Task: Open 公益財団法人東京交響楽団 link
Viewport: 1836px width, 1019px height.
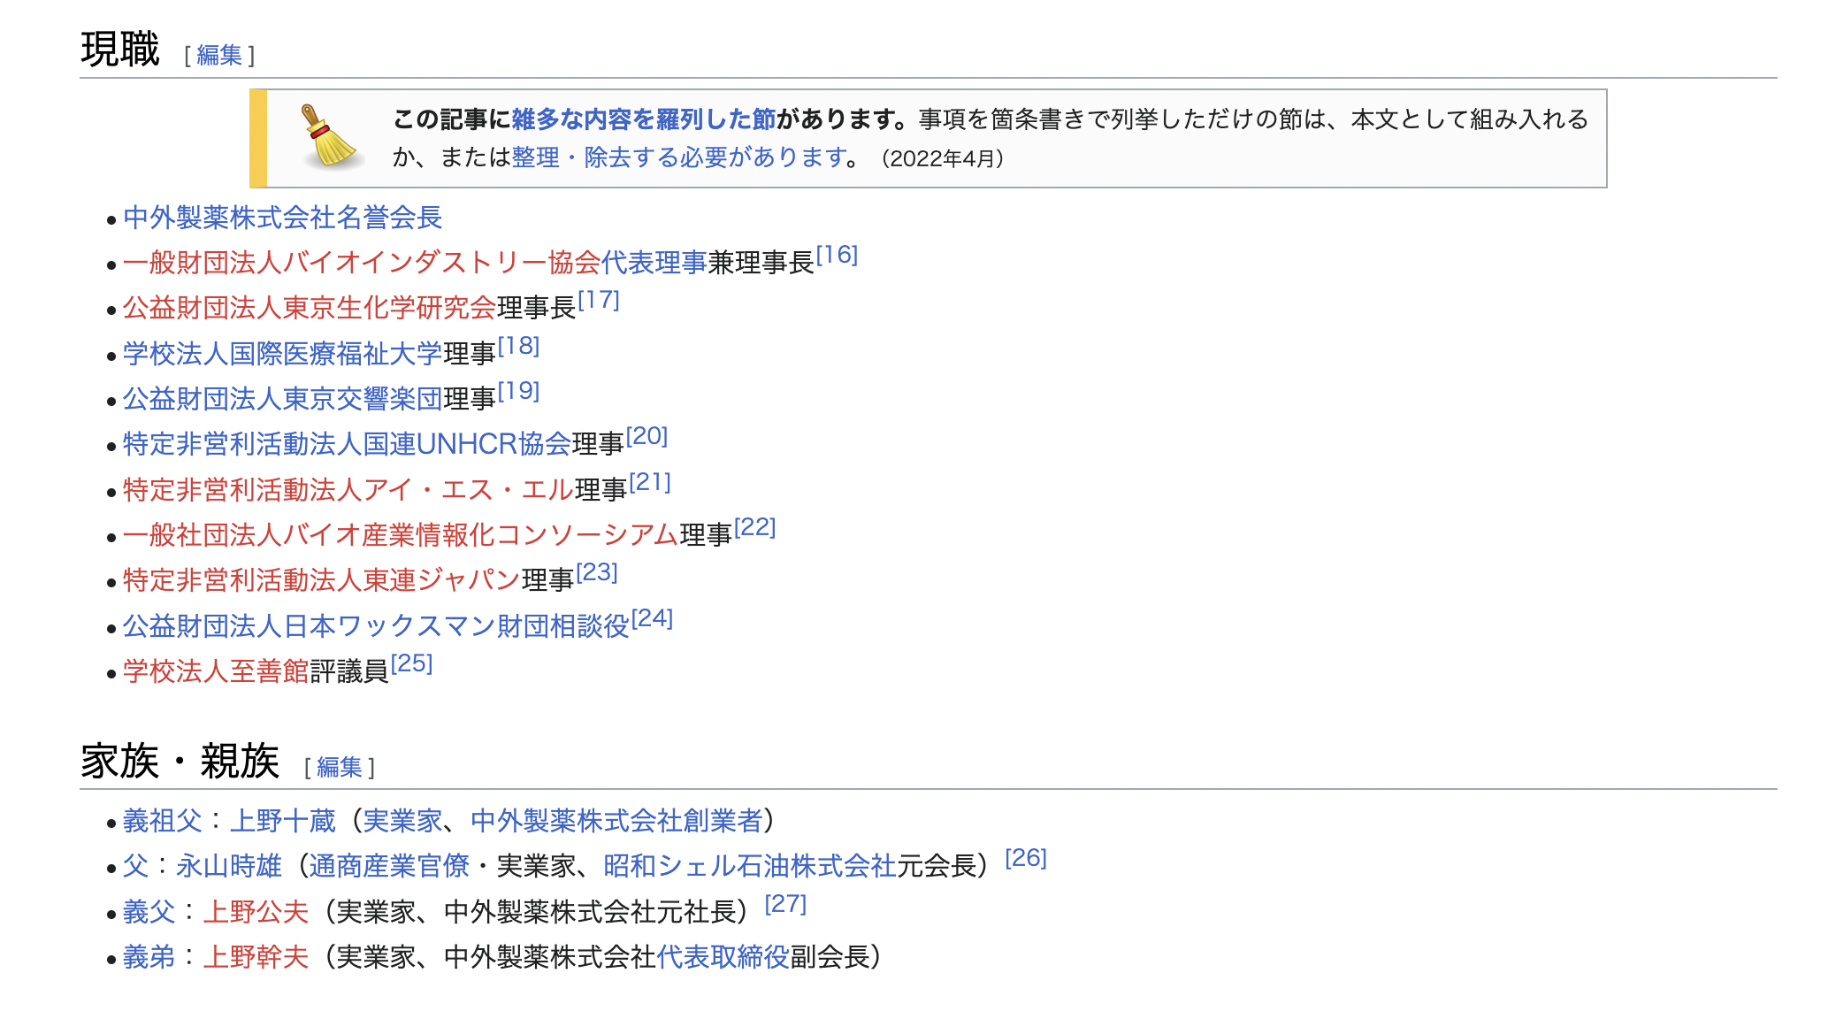Action: click(x=283, y=399)
